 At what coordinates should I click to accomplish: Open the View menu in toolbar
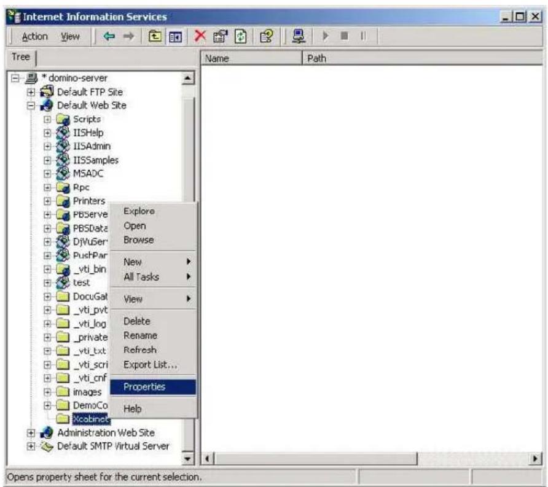(70, 36)
